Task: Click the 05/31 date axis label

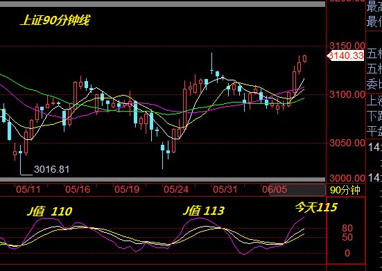Action: point(225,189)
